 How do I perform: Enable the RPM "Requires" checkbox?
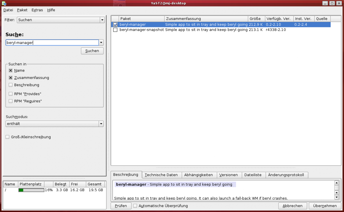(10, 101)
